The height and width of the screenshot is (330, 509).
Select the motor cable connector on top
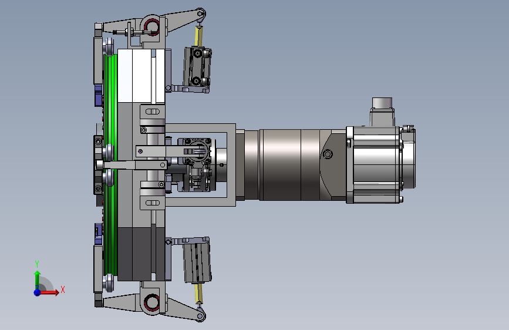[x=382, y=112]
